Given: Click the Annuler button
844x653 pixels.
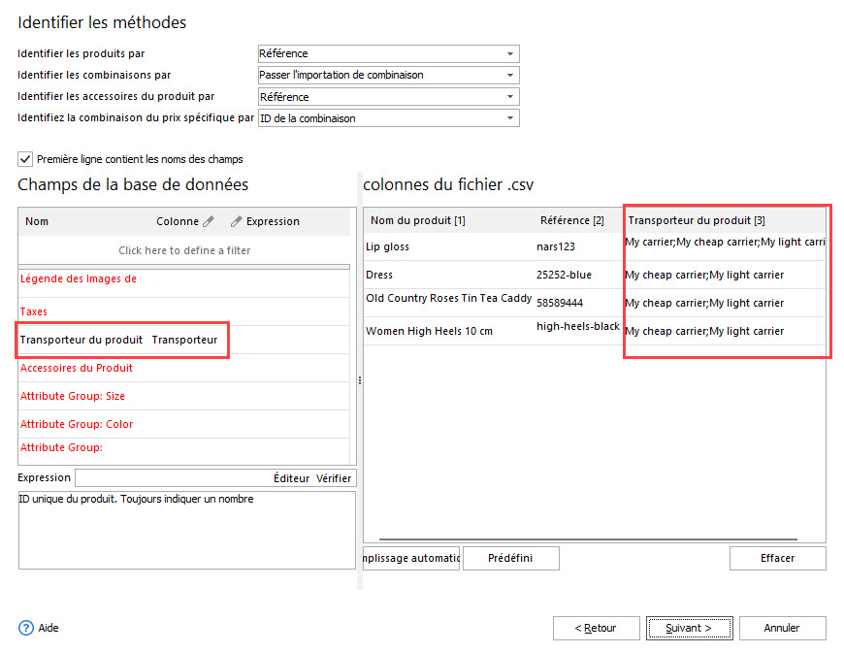Looking at the screenshot, I should (782, 628).
